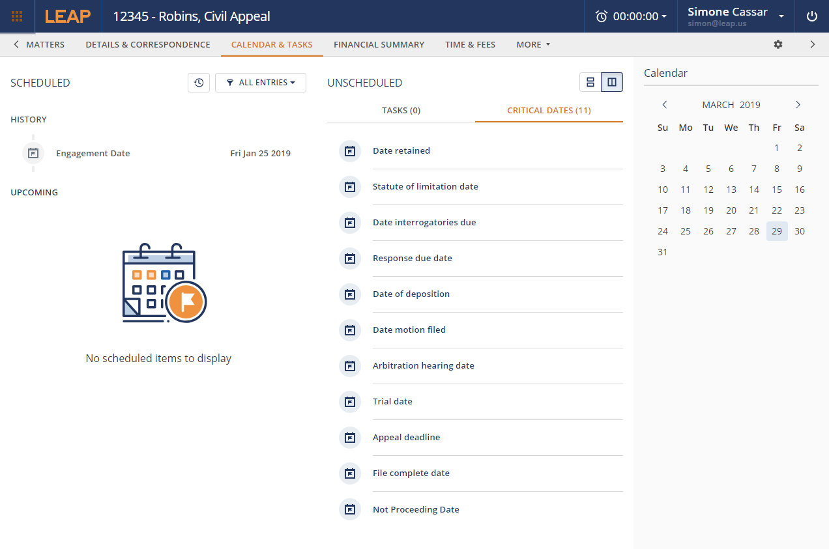Click the Arbitration hearing date icon

[350, 365]
